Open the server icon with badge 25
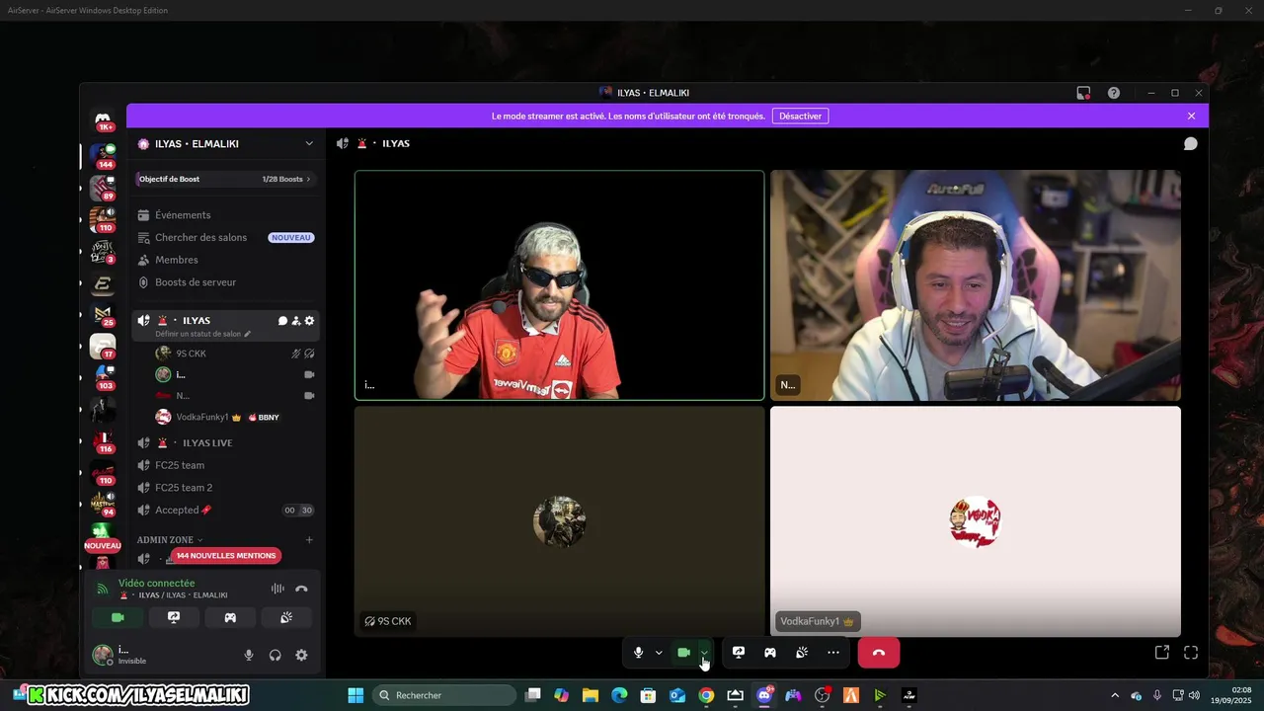1264x711 pixels. point(103,315)
